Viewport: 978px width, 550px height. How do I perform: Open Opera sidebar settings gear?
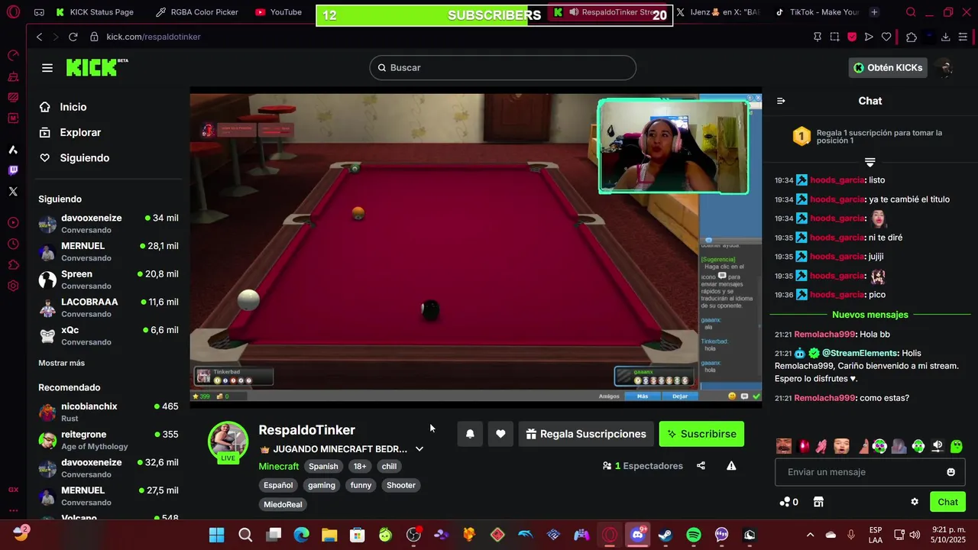pyautogui.click(x=13, y=286)
